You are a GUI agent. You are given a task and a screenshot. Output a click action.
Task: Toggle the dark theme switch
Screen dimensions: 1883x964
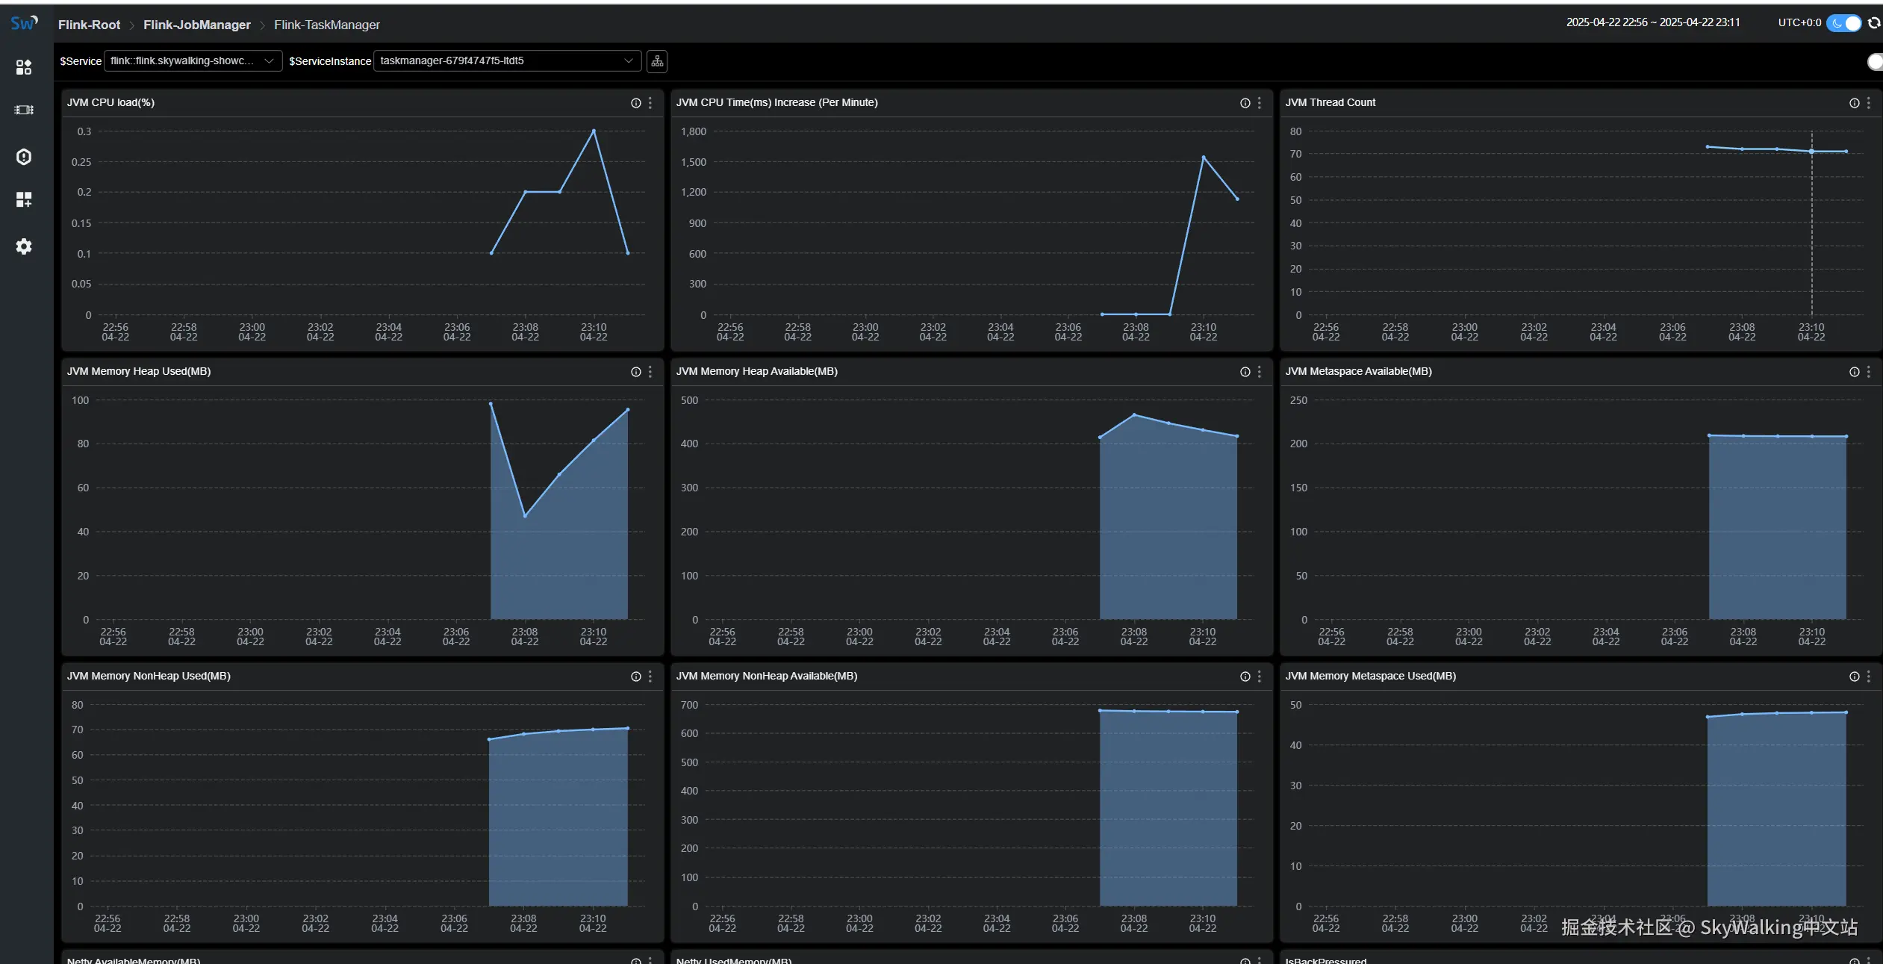click(x=1844, y=23)
